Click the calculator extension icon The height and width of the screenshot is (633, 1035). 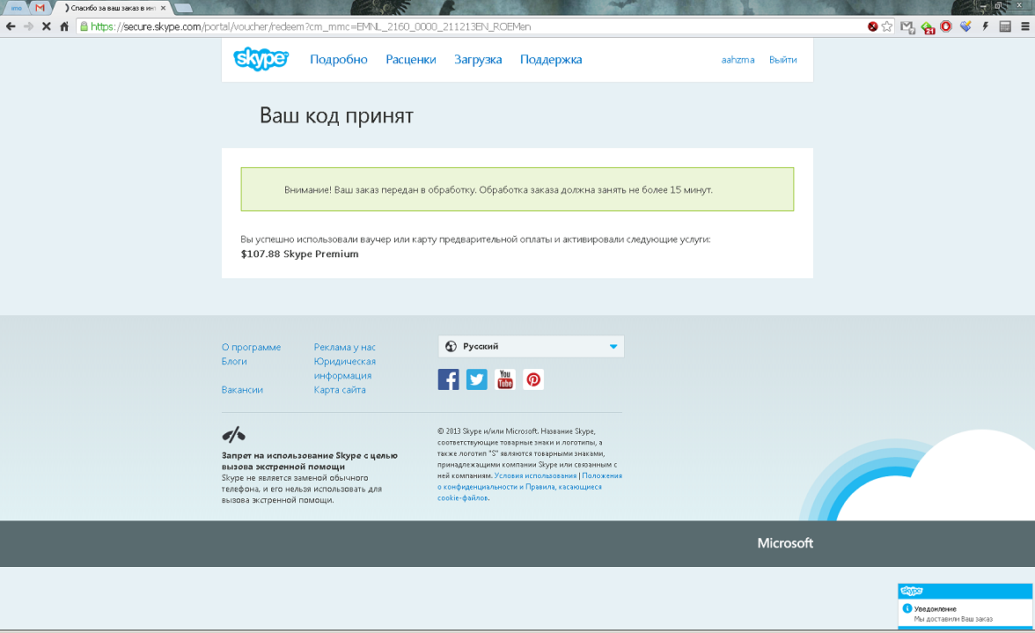pyautogui.click(x=1005, y=26)
